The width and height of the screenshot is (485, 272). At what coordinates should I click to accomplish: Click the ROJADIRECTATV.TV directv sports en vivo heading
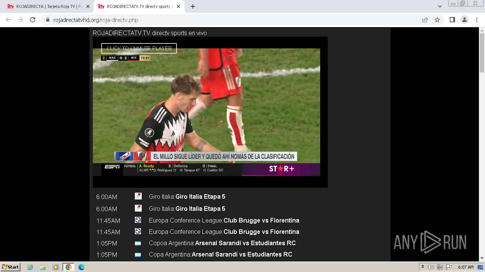coord(150,33)
